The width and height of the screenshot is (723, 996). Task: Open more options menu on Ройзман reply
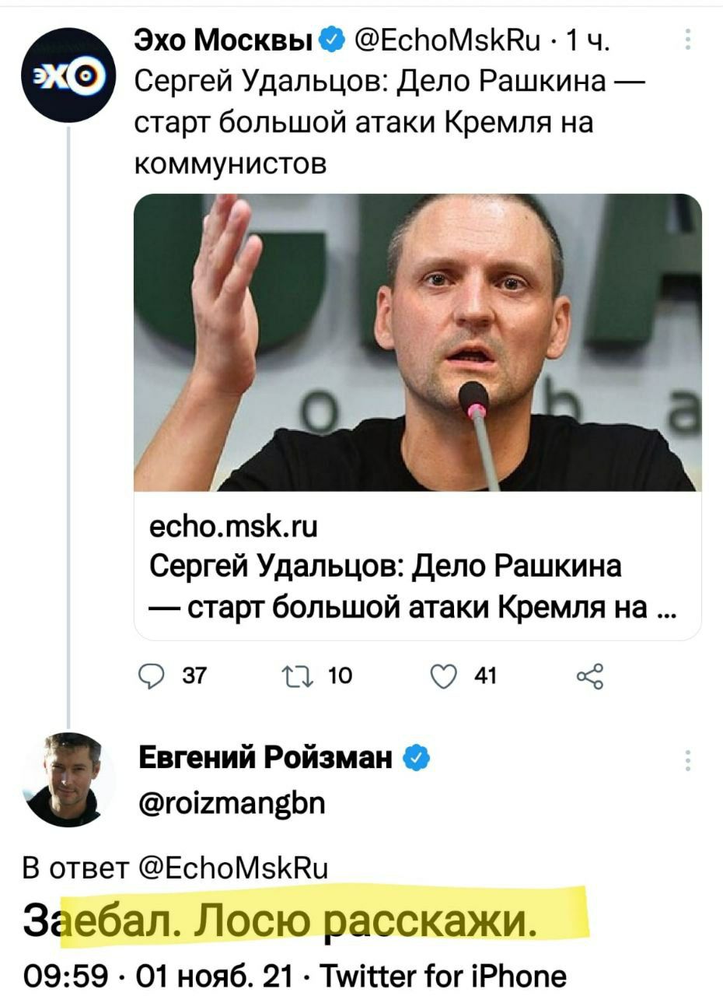pos(687,760)
